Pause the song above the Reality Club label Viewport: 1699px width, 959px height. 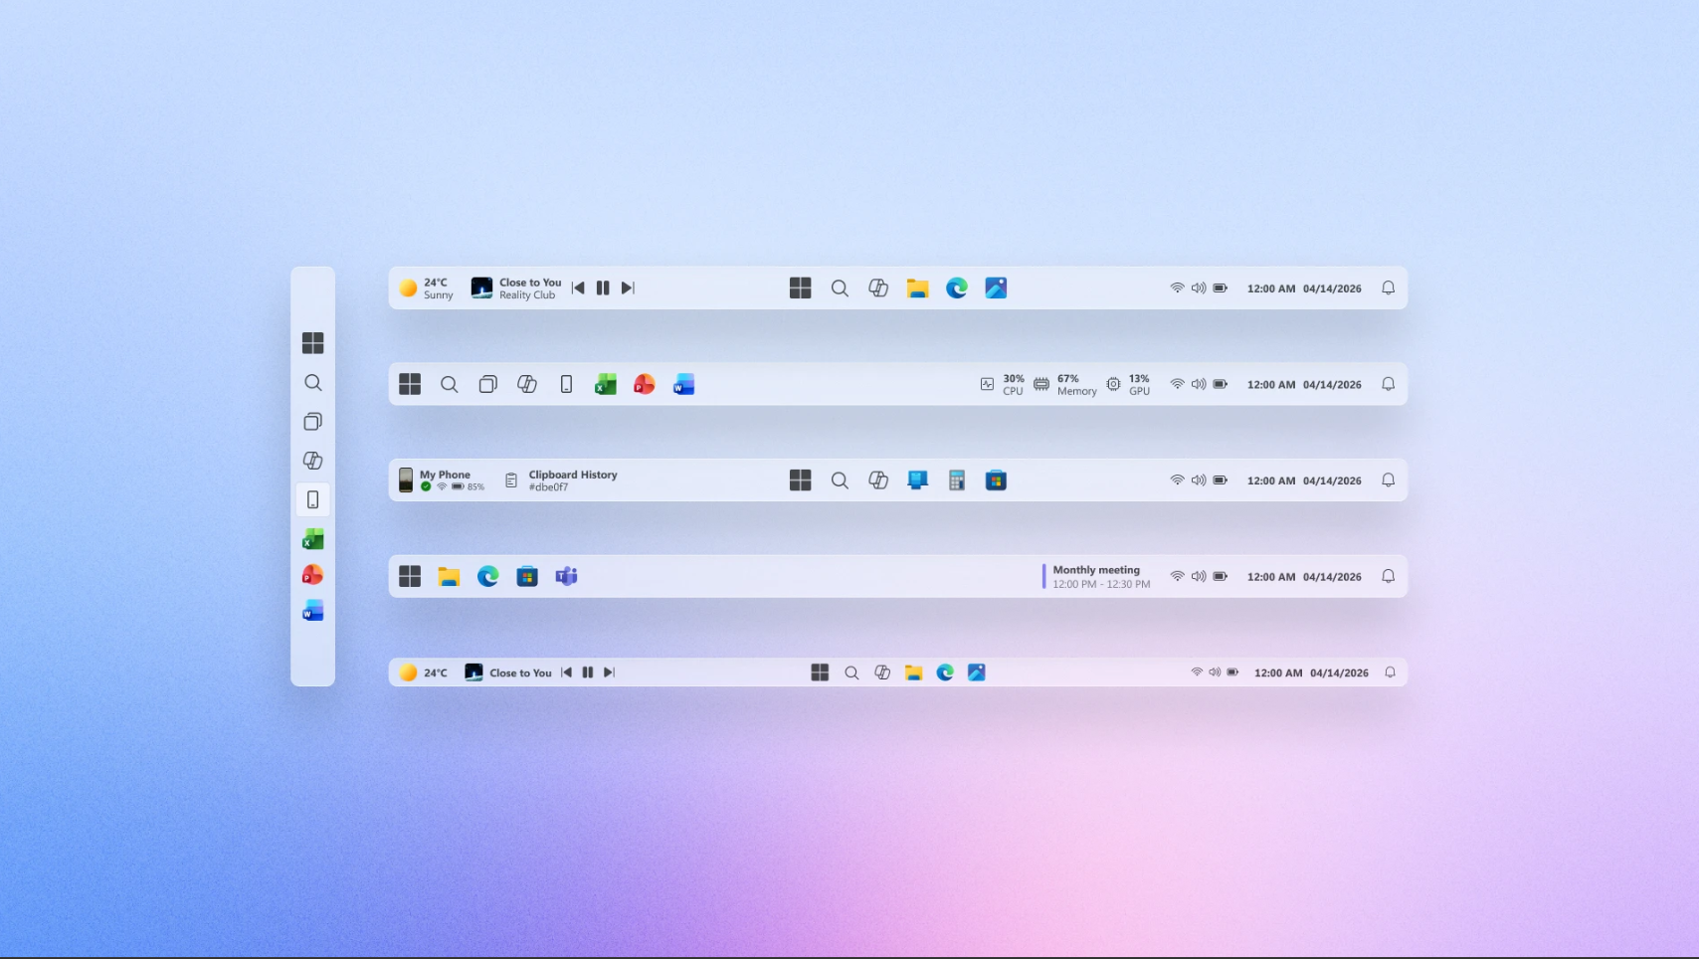(603, 288)
